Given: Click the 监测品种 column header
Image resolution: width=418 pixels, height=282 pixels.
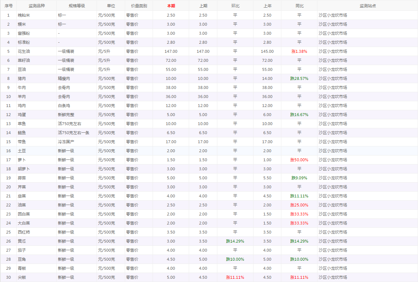Looking at the screenshot, I should click(36, 6).
